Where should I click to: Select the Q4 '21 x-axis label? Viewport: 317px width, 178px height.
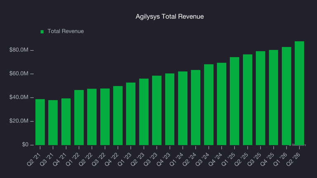point(59,159)
